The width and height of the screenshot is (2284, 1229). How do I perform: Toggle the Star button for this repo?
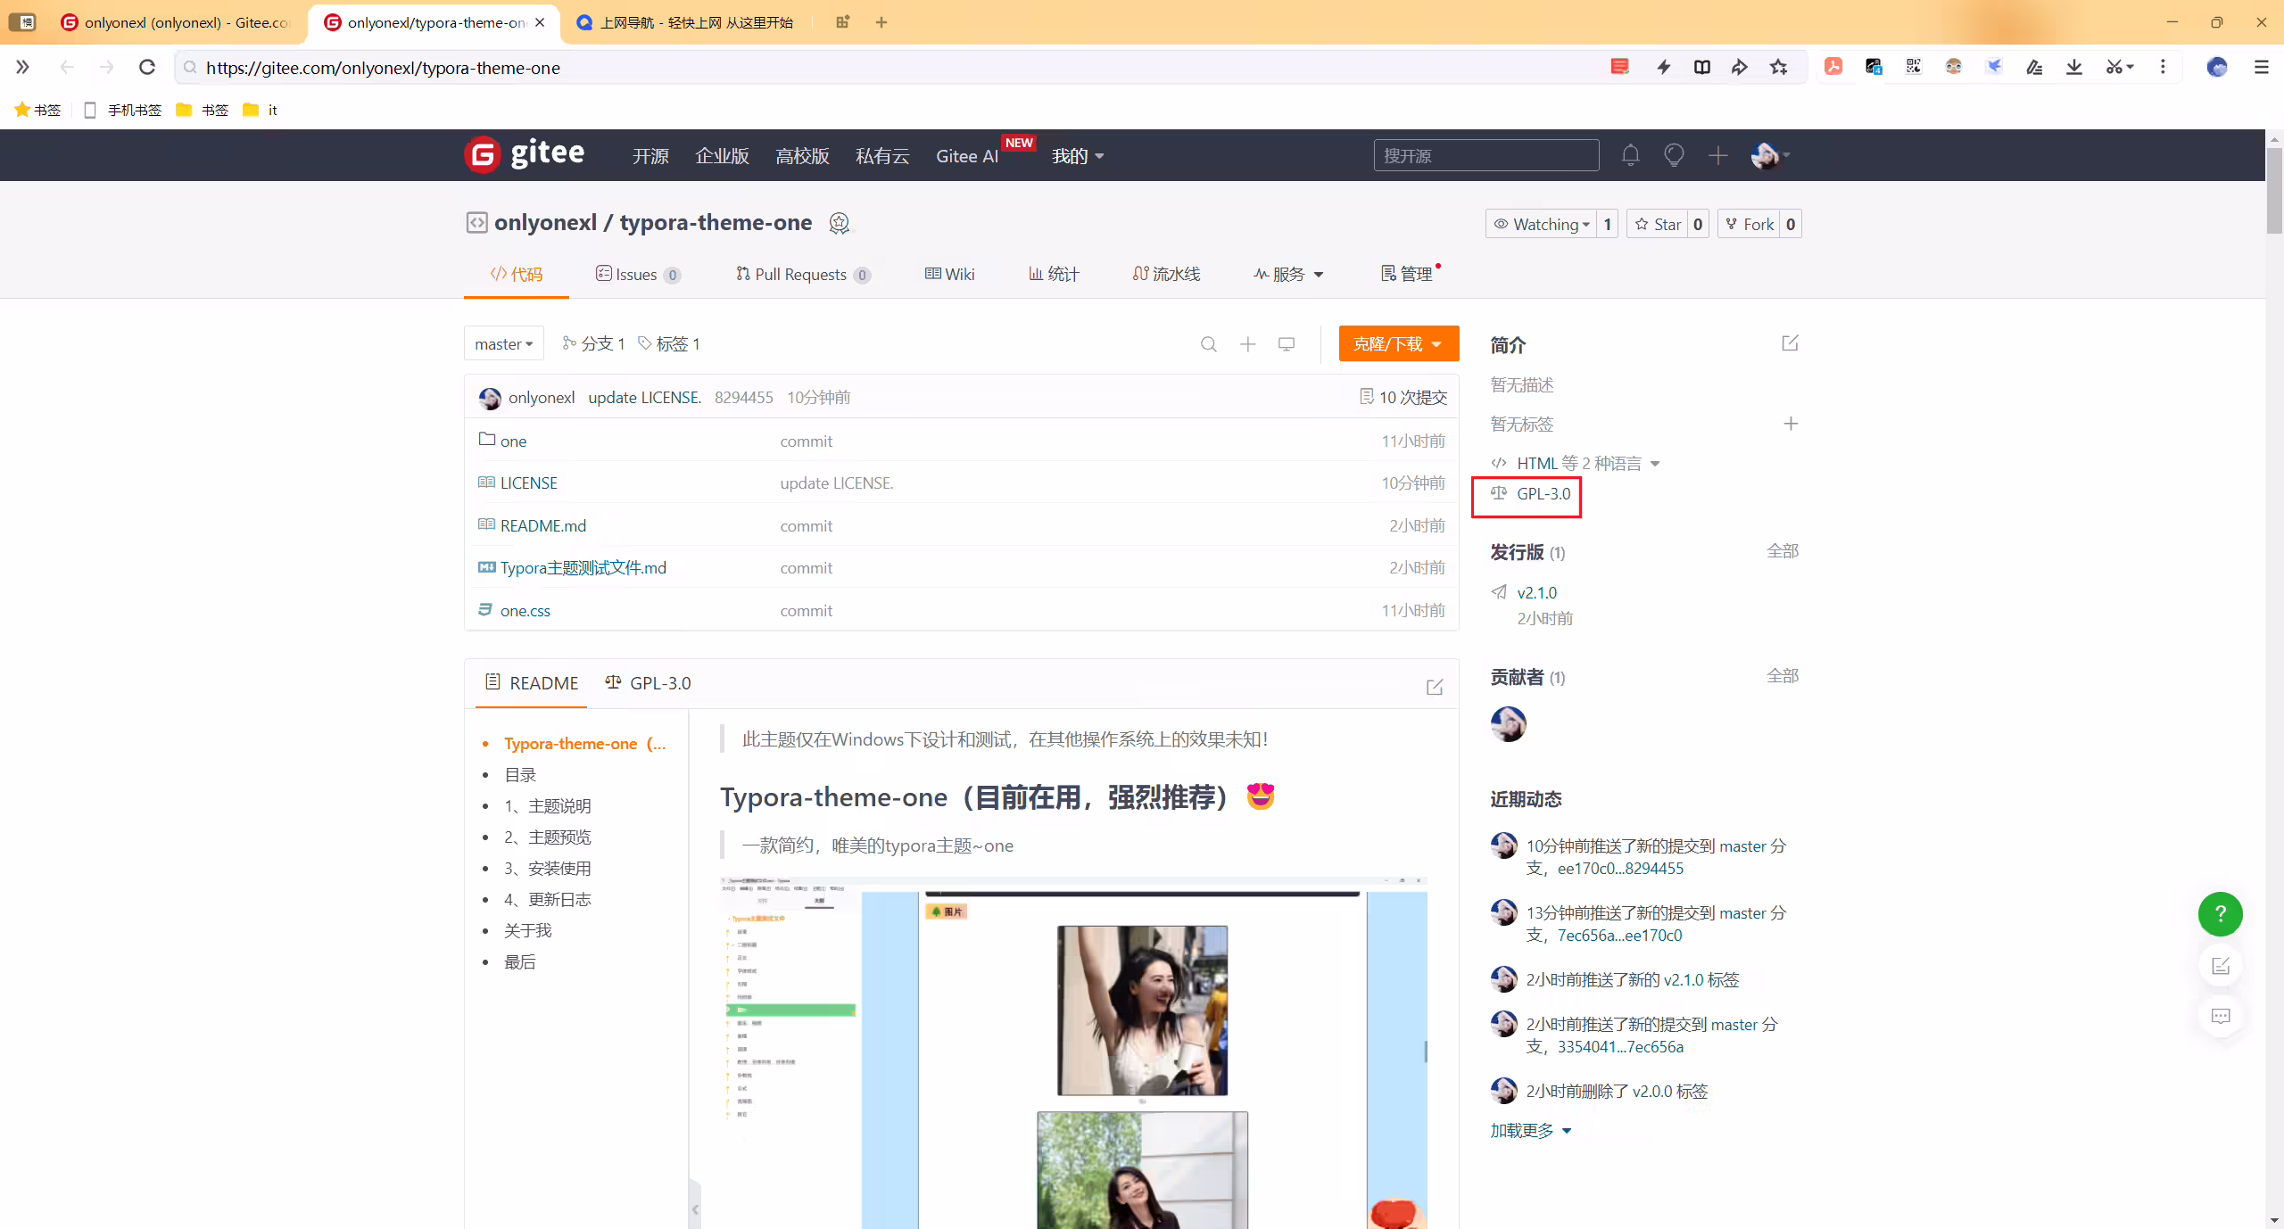pyautogui.click(x=1659, y=224)
